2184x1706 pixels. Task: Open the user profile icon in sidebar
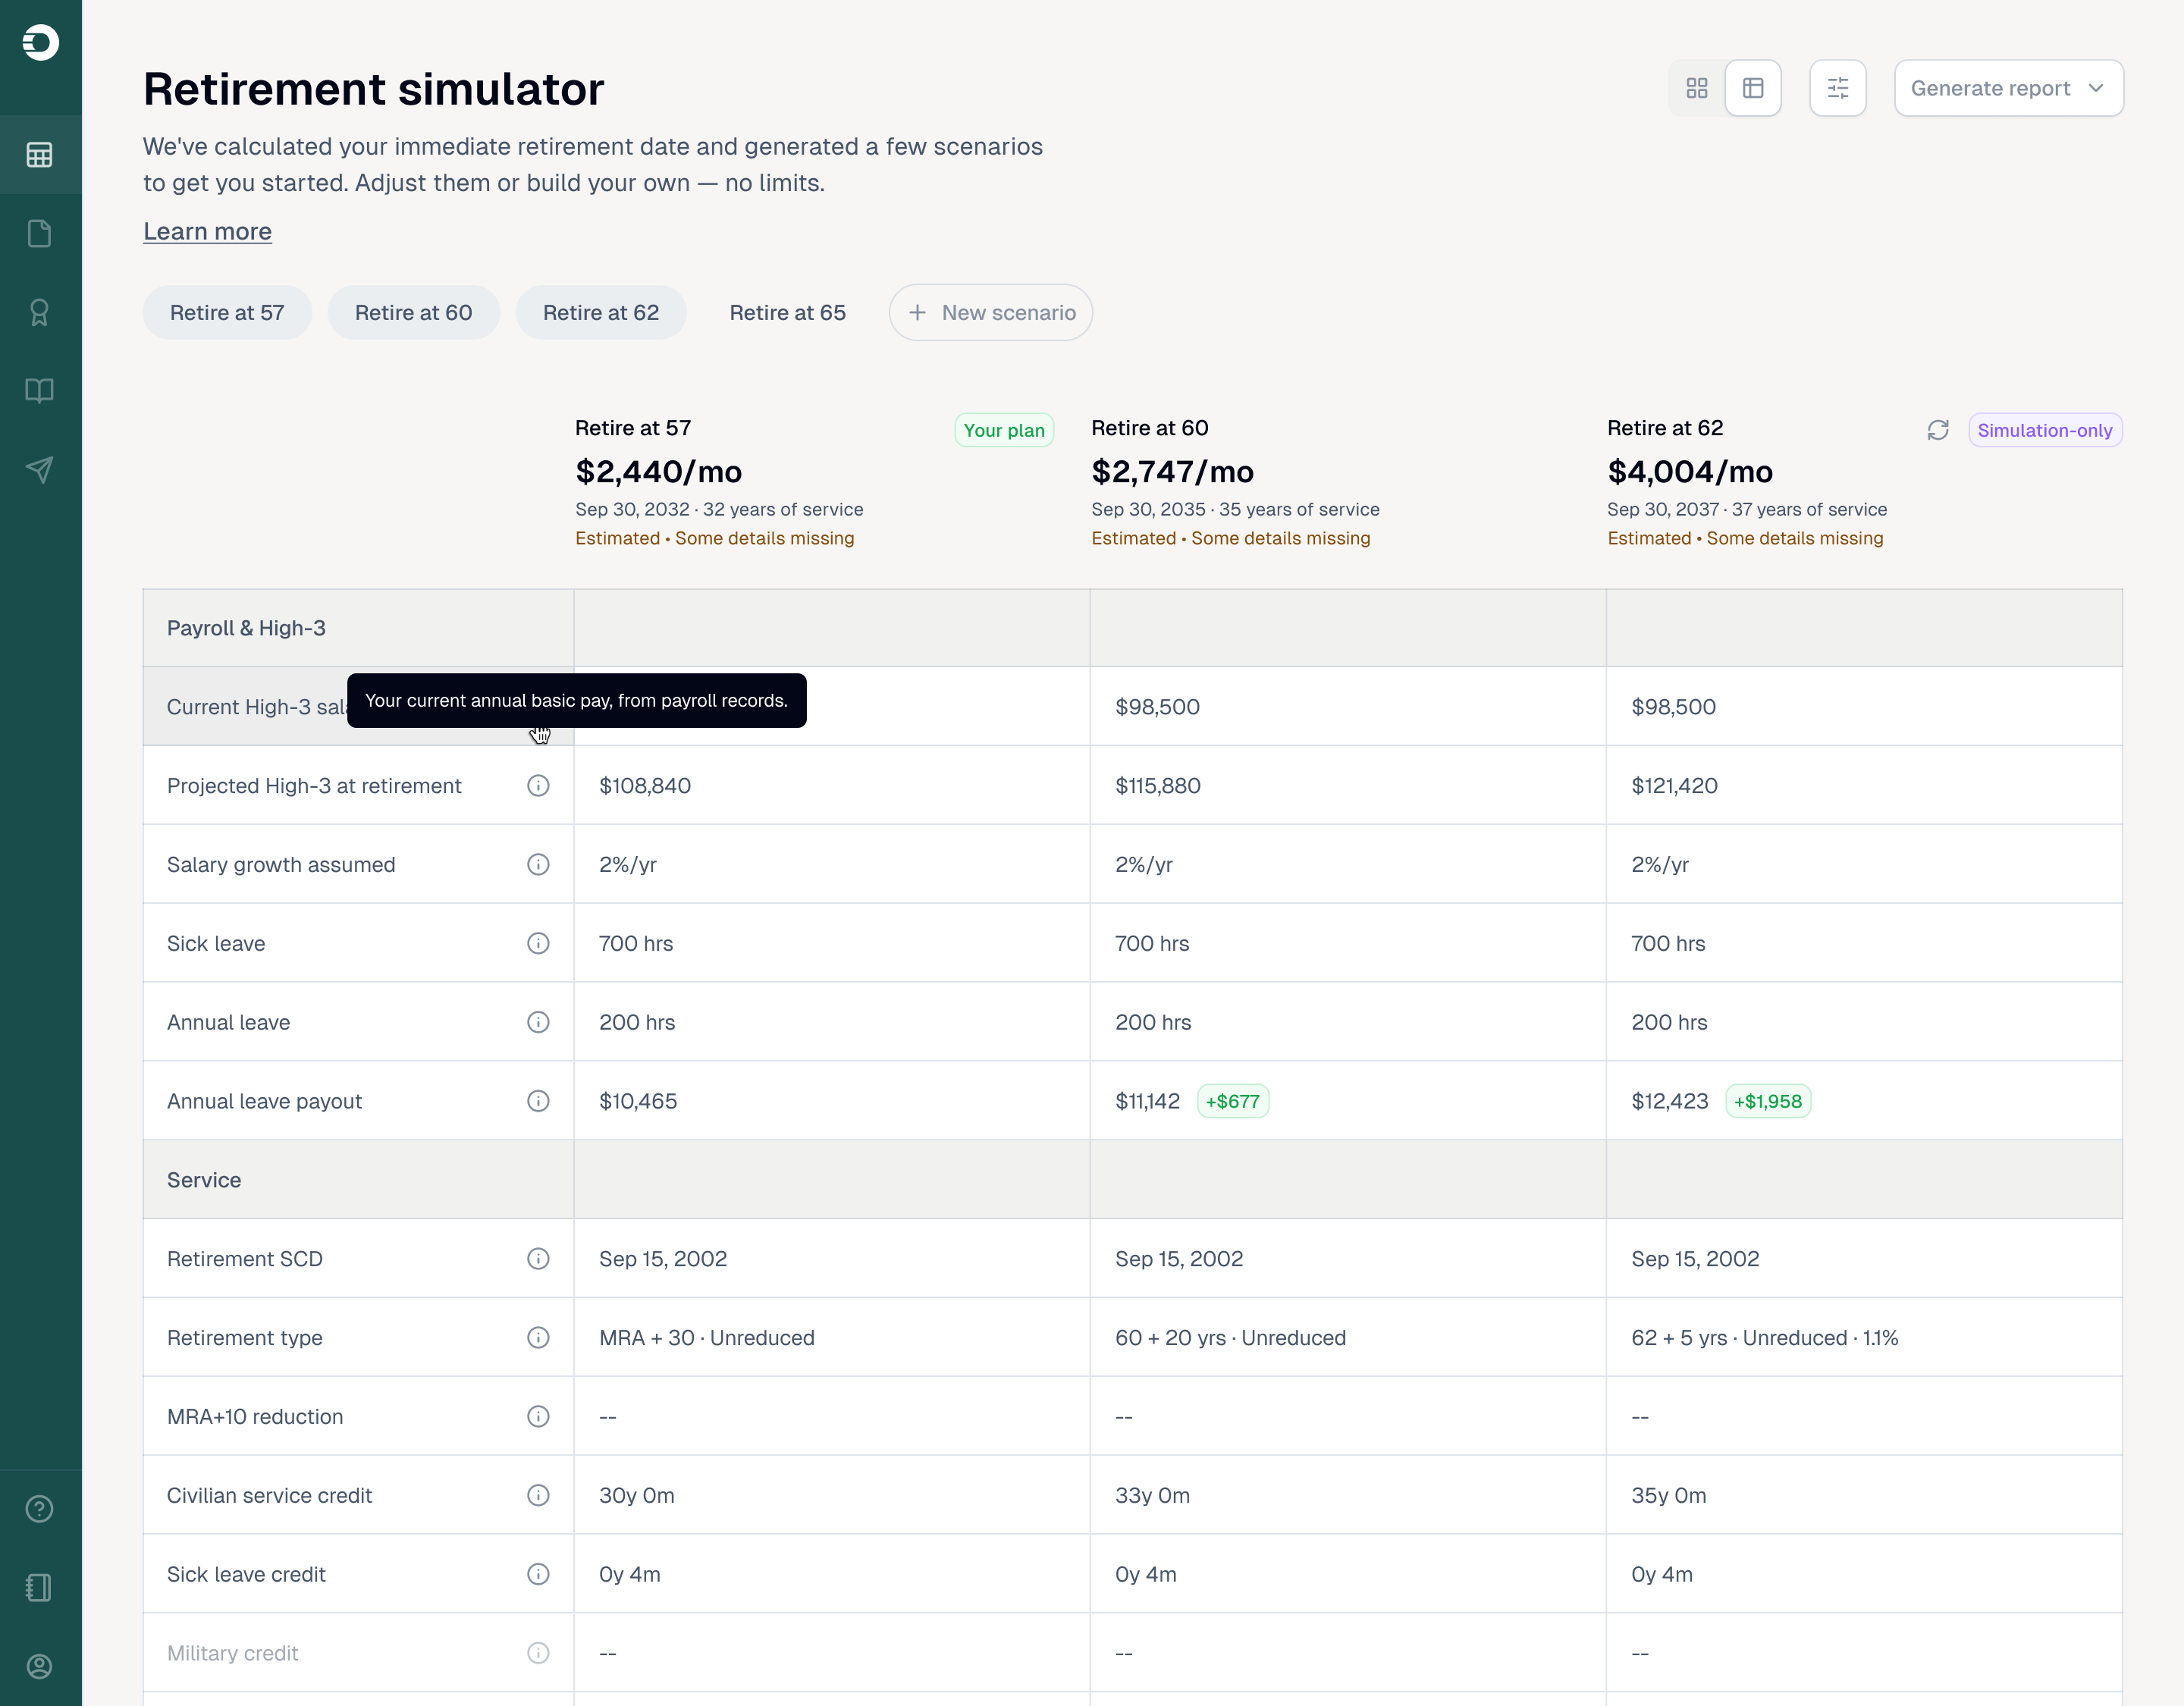click(40, 1666)
